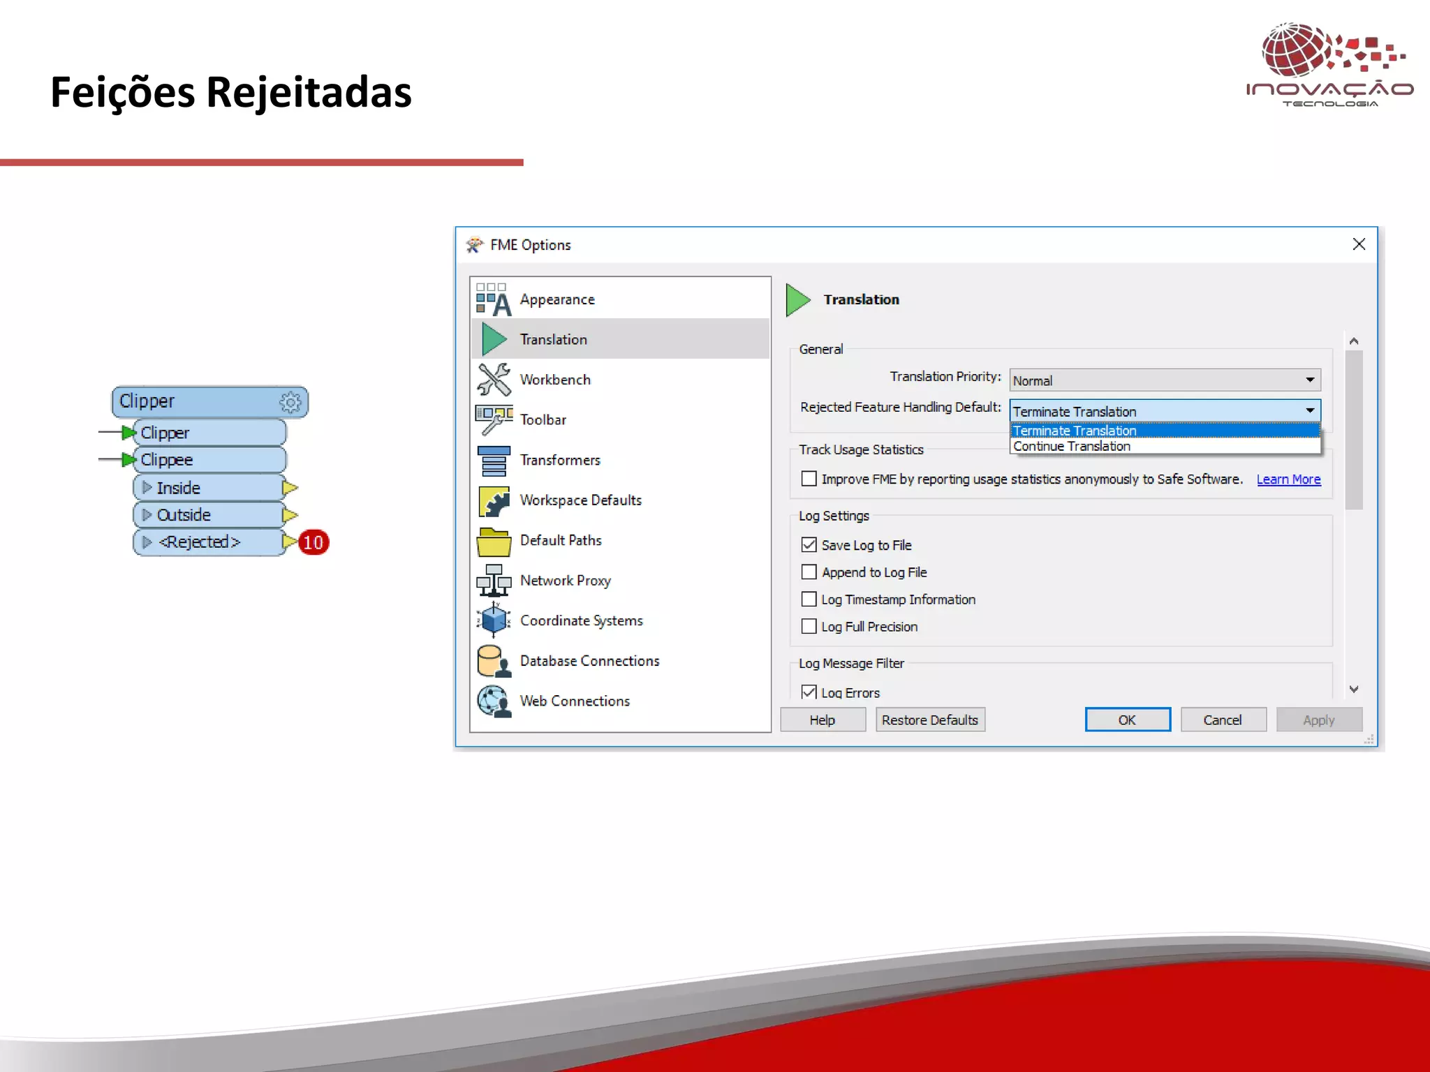Viewport: 1430px width, 1072px height.
Task: Select Web Connections category
Action: [575, 701]
